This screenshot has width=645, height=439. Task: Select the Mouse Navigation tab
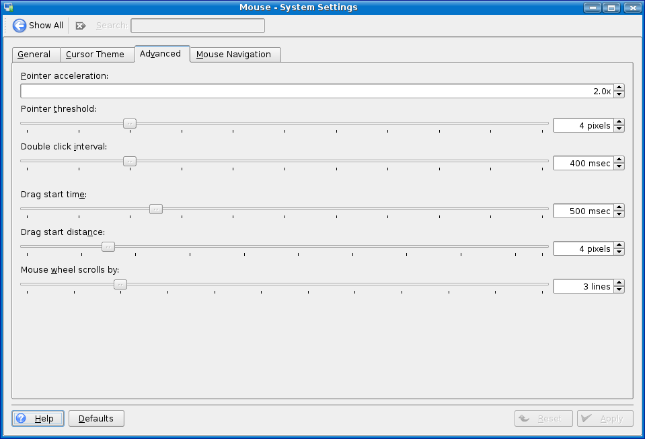(233, 55)
